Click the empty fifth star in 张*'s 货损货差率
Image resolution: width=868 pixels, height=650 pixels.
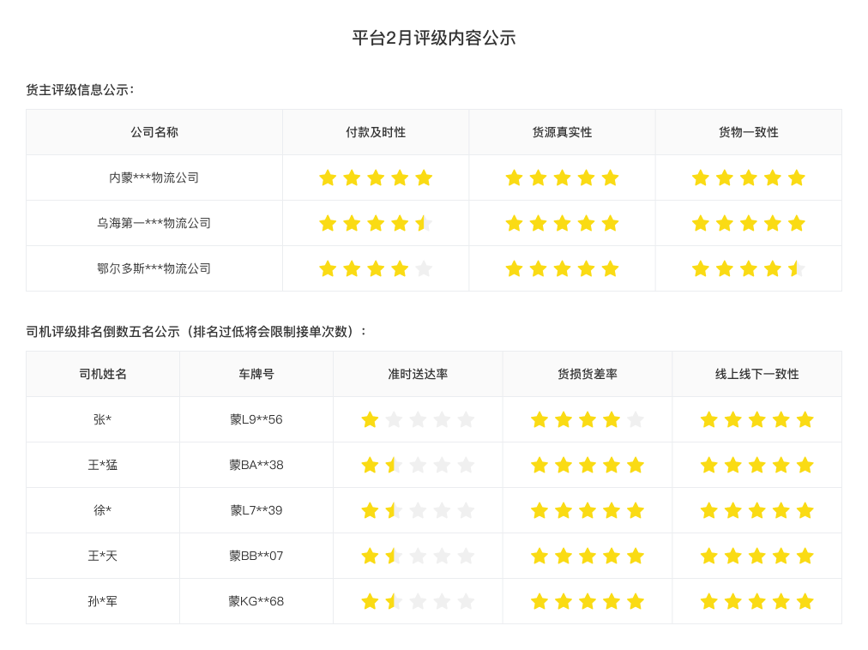(x=636, y=419)
